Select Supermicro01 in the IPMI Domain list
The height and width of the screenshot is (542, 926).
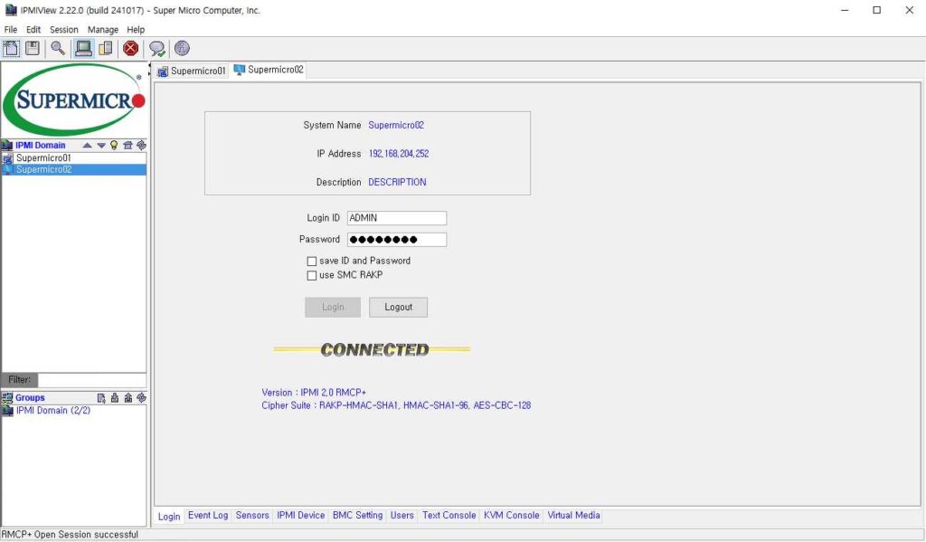point(74,158)
